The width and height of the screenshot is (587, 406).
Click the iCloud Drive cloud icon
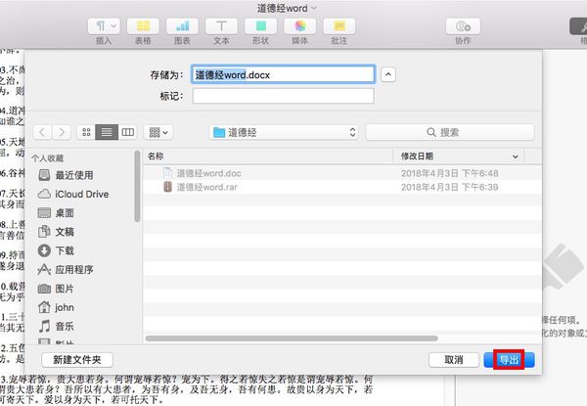point(44,194)
